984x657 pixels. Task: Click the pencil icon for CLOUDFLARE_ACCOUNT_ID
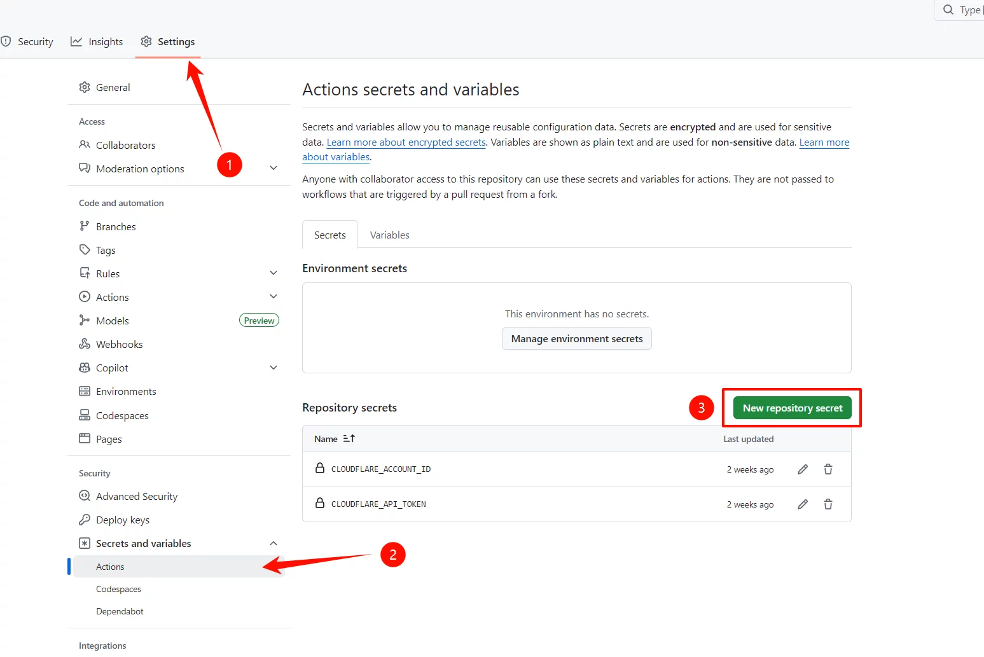point(803,469)
